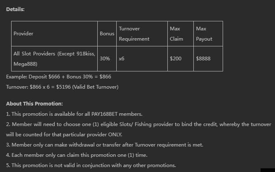Select rule 2 about choosing eligible provider
This screenshot has width=275, height=172.
point(139,124)
